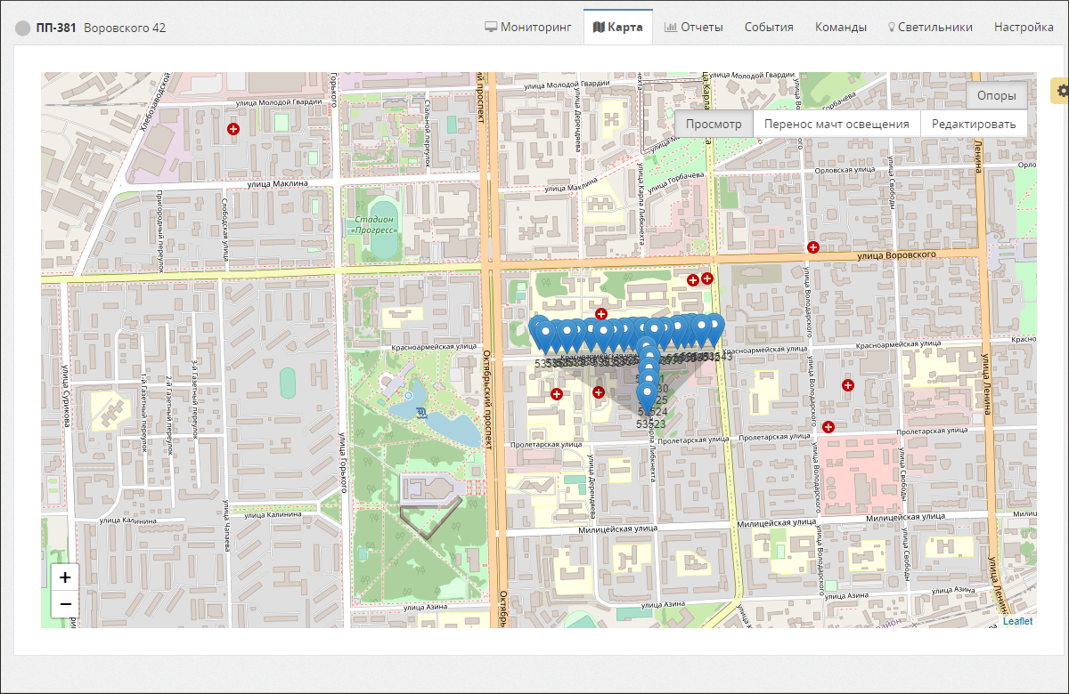Zoom out the map with minus button
The width and height of the screenshot is (1069, 694).
click(65, 606)
